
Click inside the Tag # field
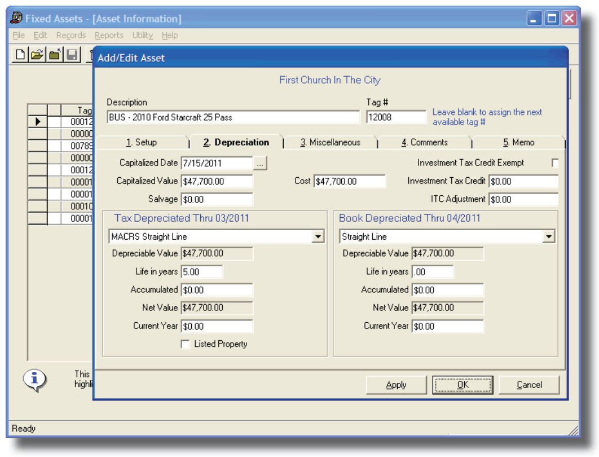point(395,117)
